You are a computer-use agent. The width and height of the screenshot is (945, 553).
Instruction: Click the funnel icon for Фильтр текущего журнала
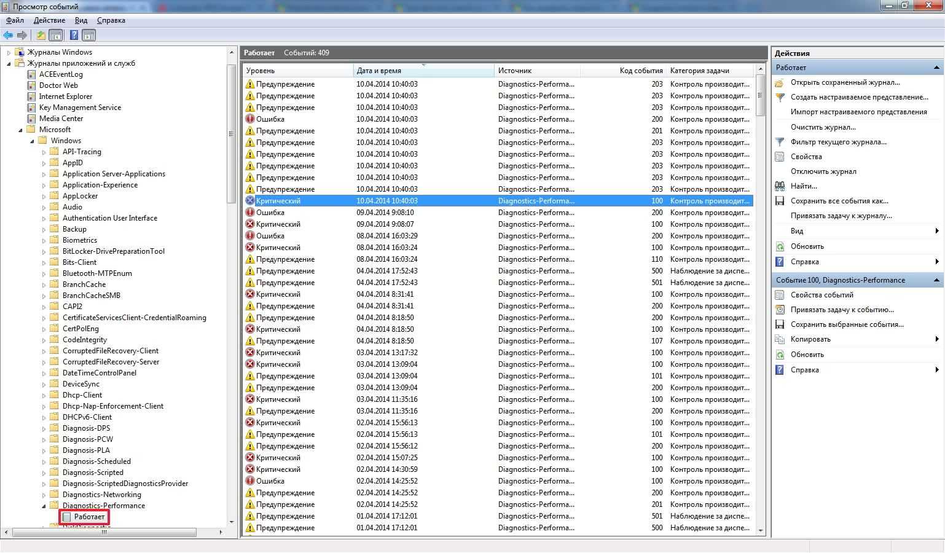(780, 142)
